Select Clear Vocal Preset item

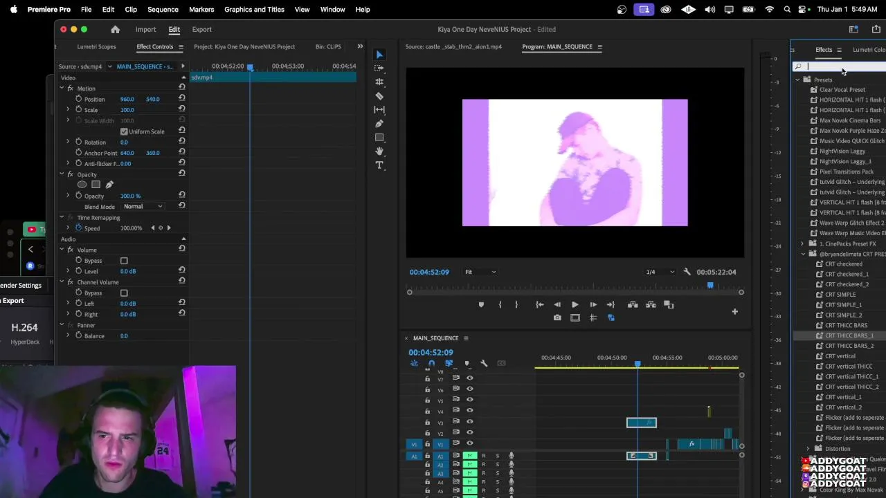click(842, 90)
